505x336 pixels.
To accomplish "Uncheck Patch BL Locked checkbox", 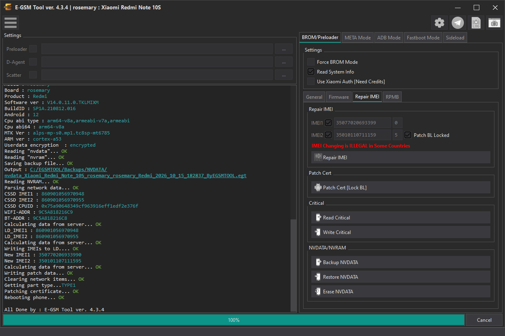I will click(x=408, y=135).
